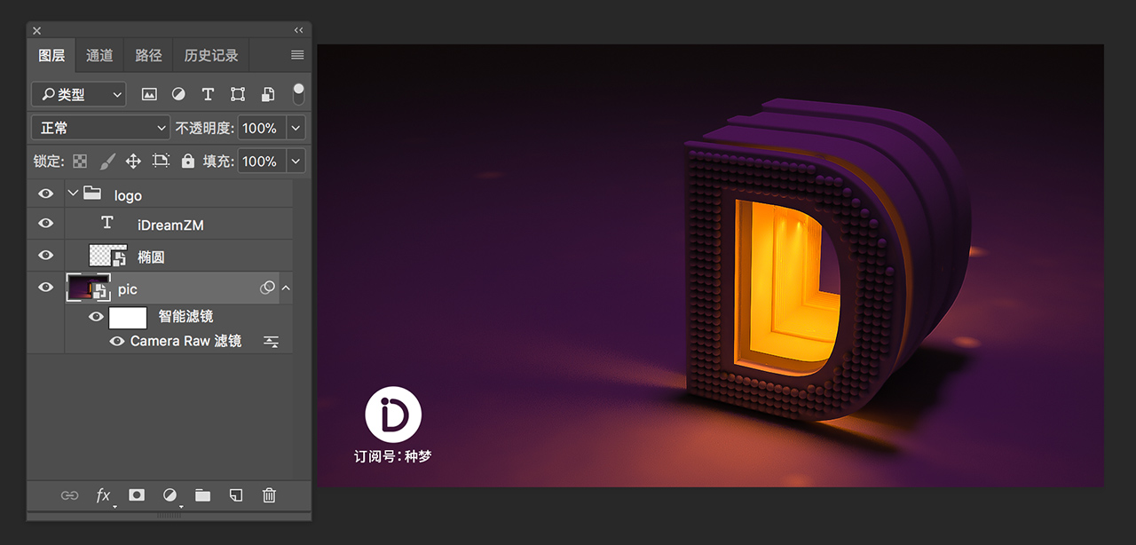Select the smart filter mask thumbnail
This screenshot has width=1136, height=545.
(128, 317)
